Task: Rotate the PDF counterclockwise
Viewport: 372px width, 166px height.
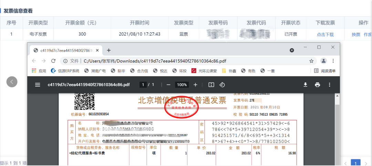Action: click(222, 85)
